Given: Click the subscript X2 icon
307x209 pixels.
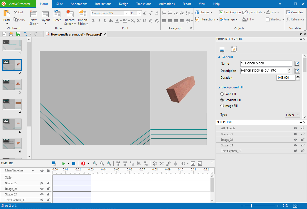Looking at the screenshot, I should (133, 20).
